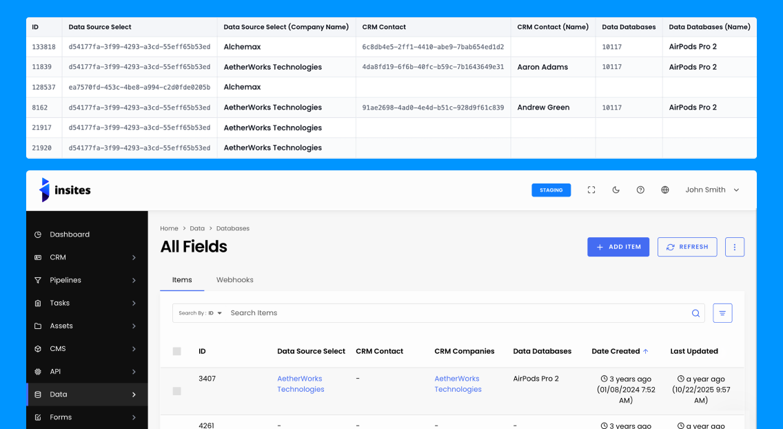Toggle fullscreen mode icon in header
This screenshot has width=783, height=429.
[x=591, y=190]
